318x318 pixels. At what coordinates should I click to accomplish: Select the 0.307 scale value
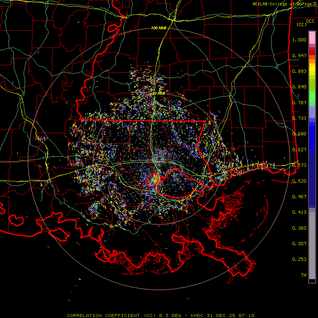coord(299,244)
